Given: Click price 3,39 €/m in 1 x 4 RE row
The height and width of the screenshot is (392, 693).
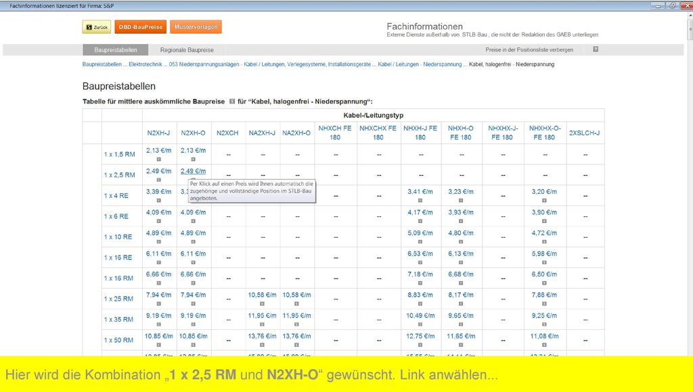Looking at the screenshot, I should (158, 192).
